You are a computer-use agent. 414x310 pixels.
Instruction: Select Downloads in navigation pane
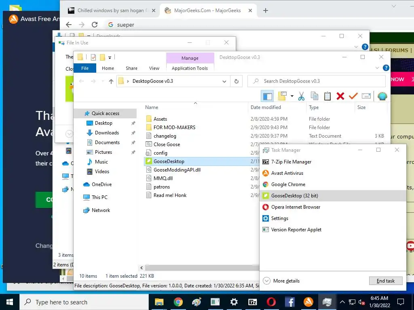(107, 133)
